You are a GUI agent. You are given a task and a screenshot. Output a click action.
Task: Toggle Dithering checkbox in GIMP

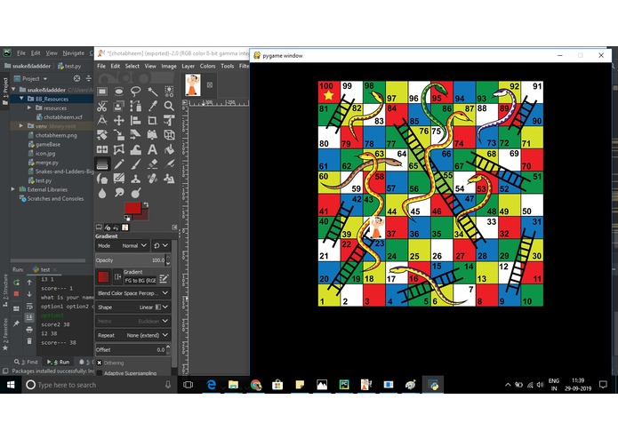tap(100, 363)
